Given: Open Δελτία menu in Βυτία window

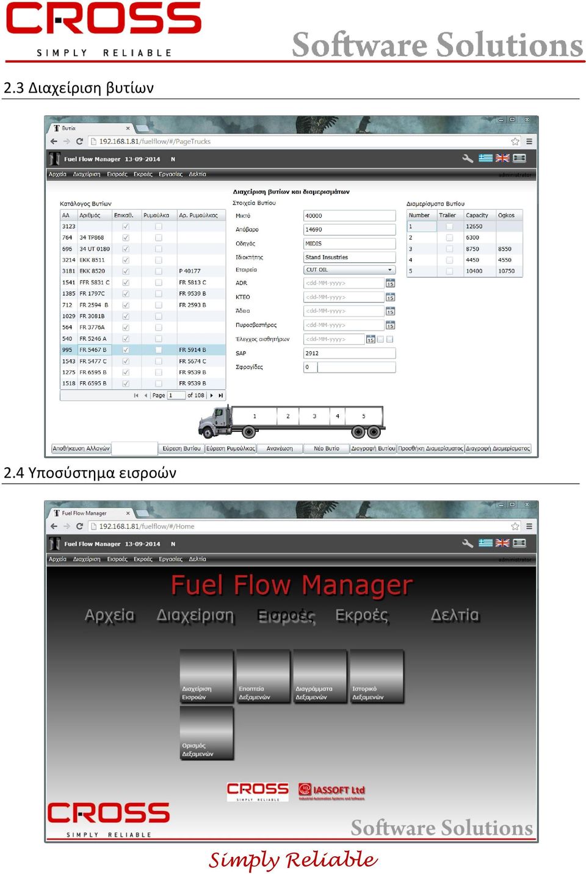Looking at the screenshot, I should coord(197,174).
